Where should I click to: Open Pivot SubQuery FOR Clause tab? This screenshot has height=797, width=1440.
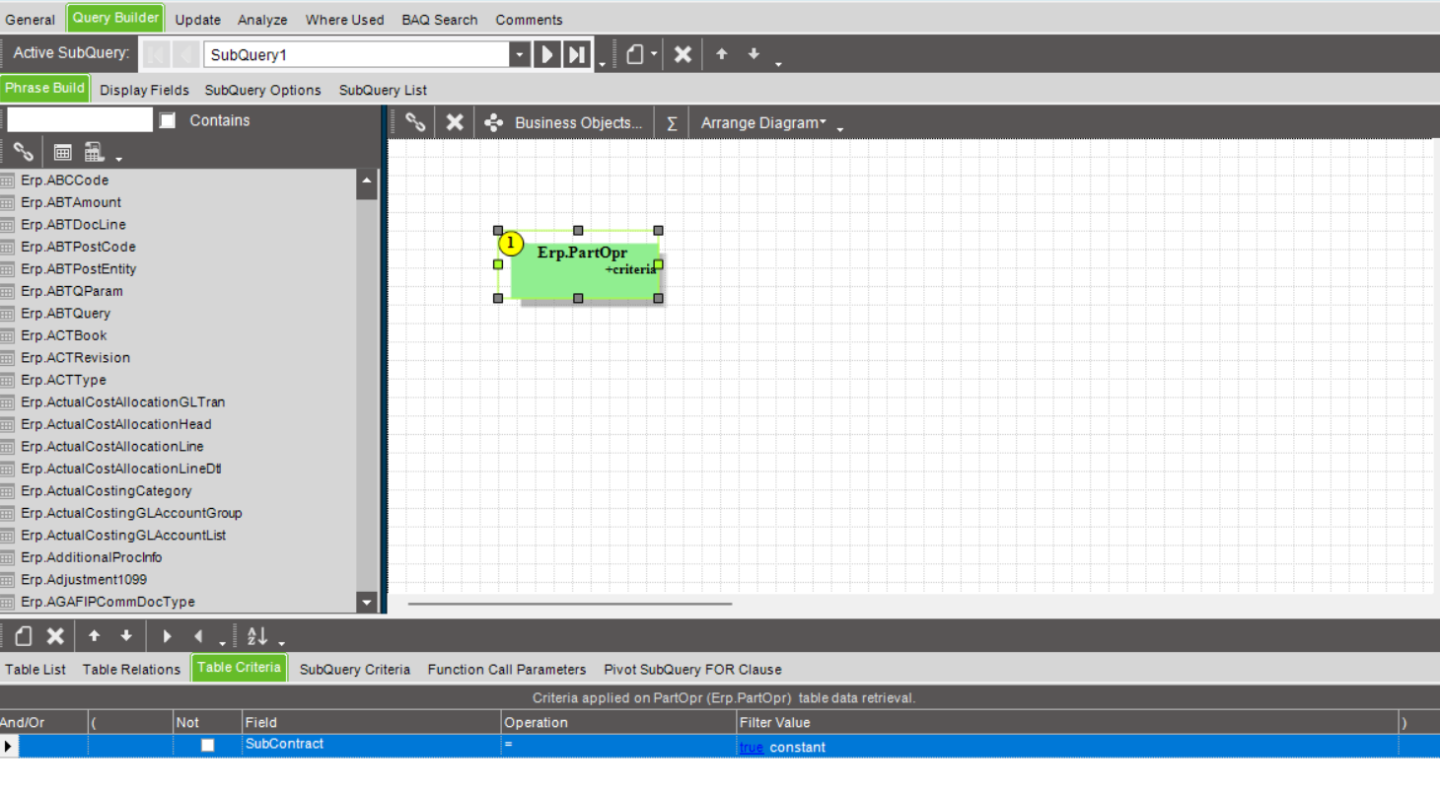[693, 669]
